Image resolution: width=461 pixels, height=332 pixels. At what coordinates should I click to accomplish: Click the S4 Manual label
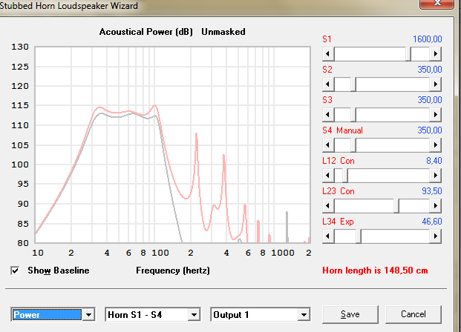point(342,130)
